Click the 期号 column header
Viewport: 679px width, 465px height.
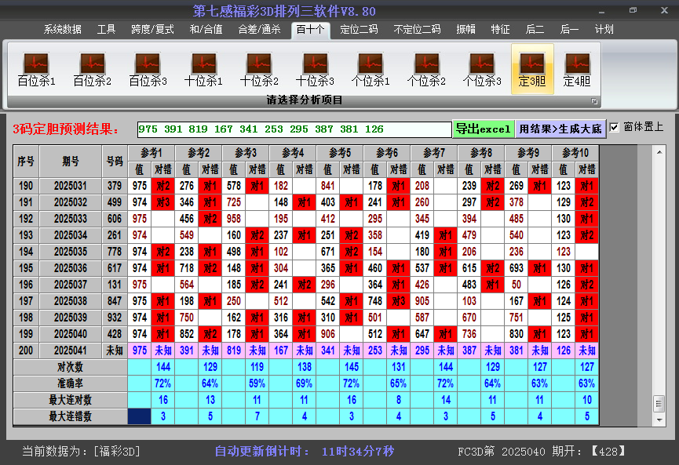pos(71,162)
